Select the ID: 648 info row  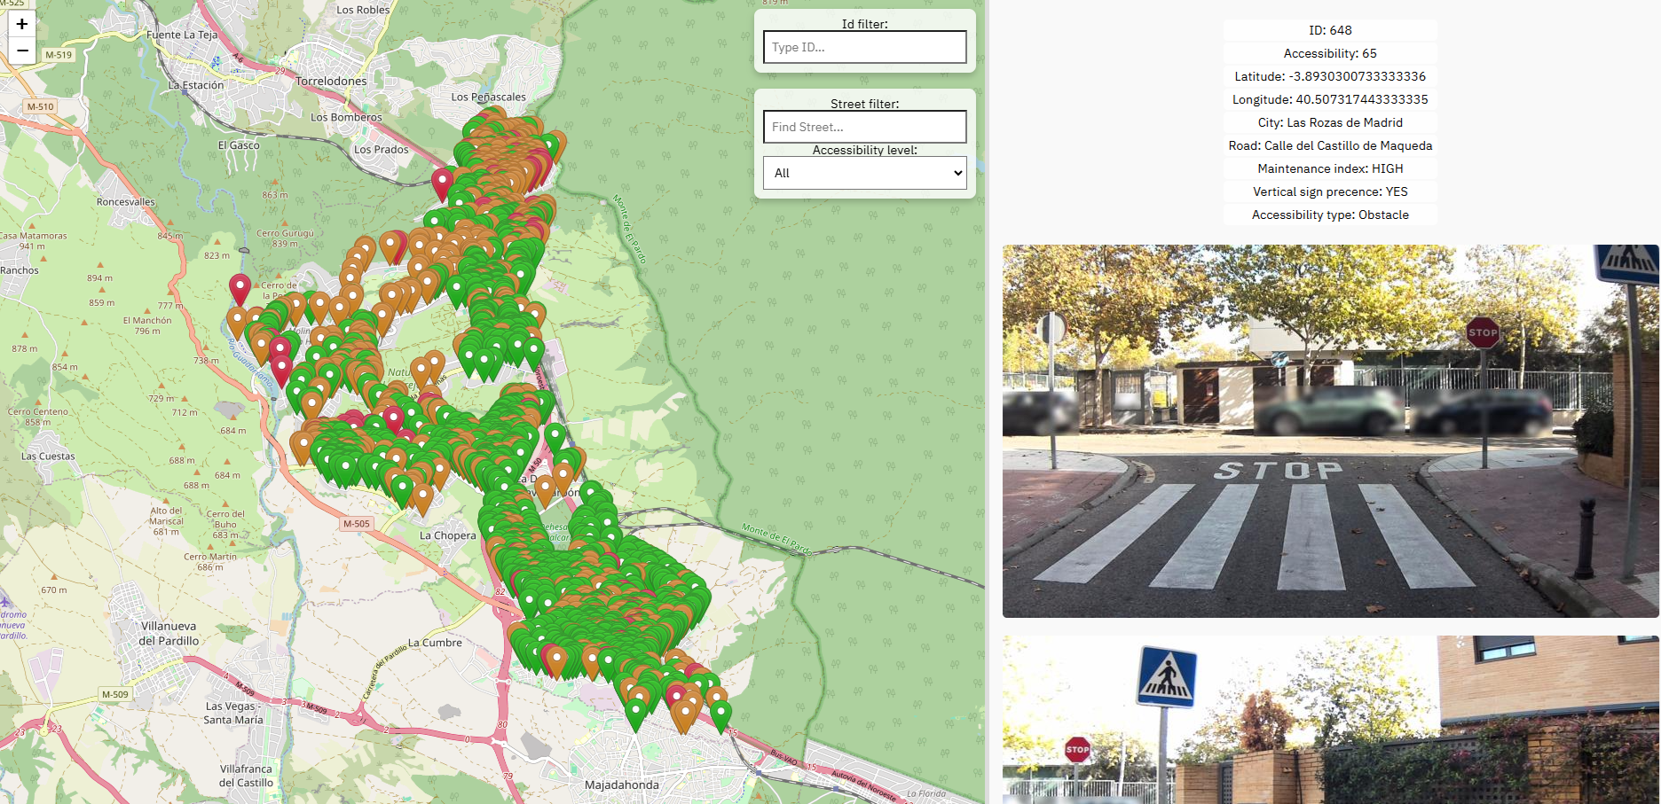[1329, 30]
